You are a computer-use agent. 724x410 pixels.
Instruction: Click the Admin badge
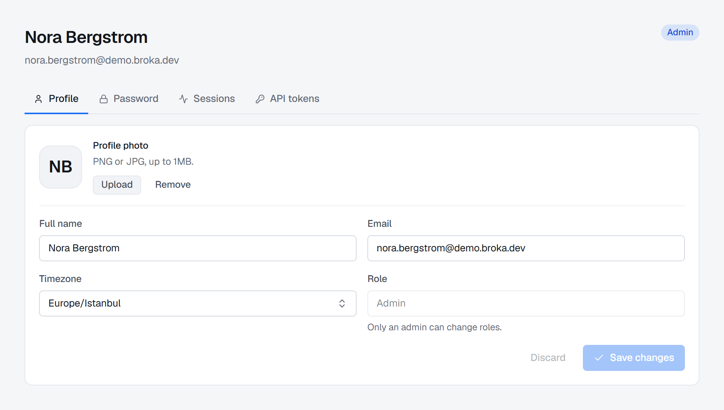click(680, 33)
